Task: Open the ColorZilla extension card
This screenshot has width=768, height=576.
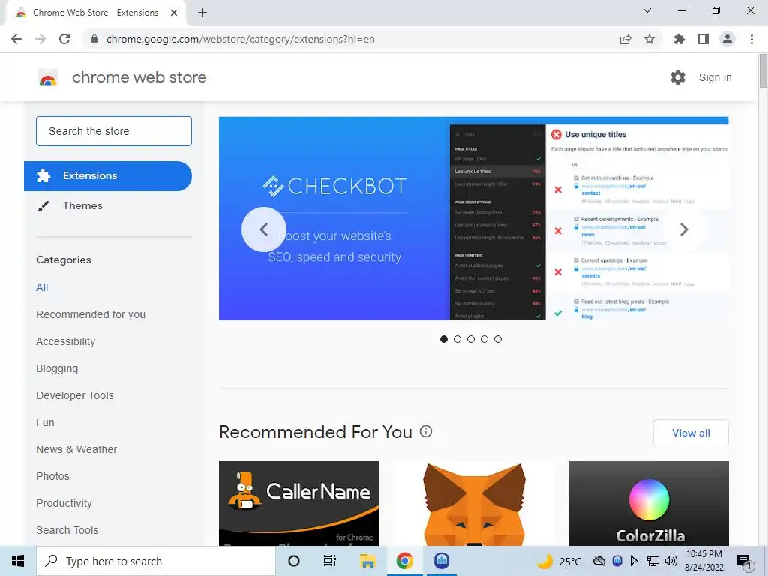Action: [649, 503]
